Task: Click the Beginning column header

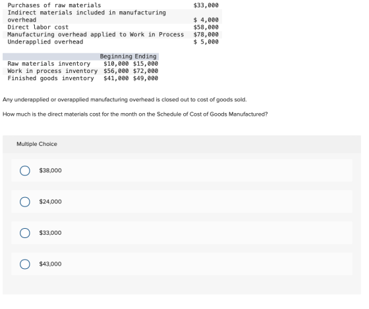Action: [x=116, y=57]
